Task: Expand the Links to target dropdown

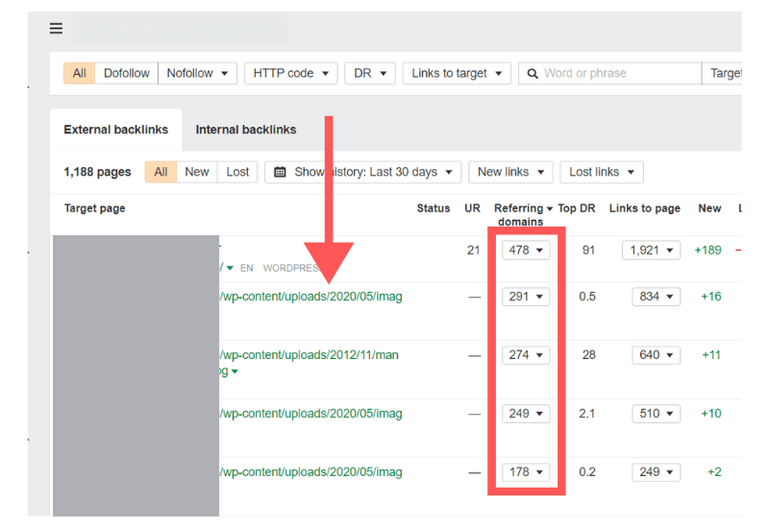Action: [x=457, y=73]
